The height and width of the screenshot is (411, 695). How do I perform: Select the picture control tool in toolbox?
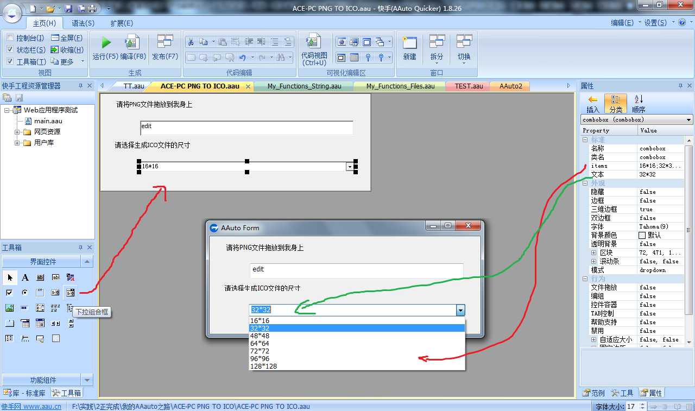(x=10, y=308)
